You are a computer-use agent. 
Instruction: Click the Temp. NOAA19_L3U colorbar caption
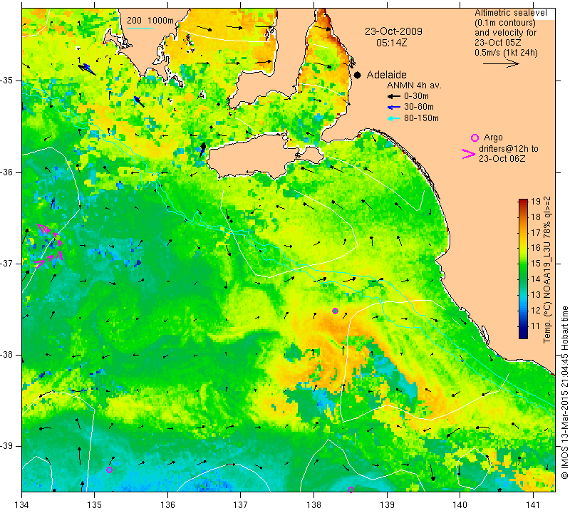[x=547, y=269]
